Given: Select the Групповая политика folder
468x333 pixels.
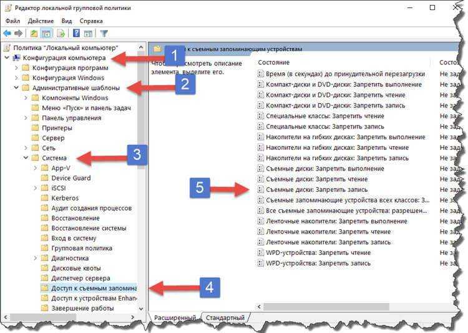Looking at the screenshot, I should 82,248.
